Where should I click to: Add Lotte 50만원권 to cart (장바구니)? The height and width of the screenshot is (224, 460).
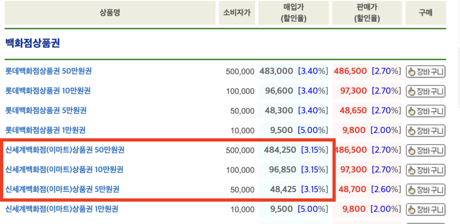click(x=425, y=72)
